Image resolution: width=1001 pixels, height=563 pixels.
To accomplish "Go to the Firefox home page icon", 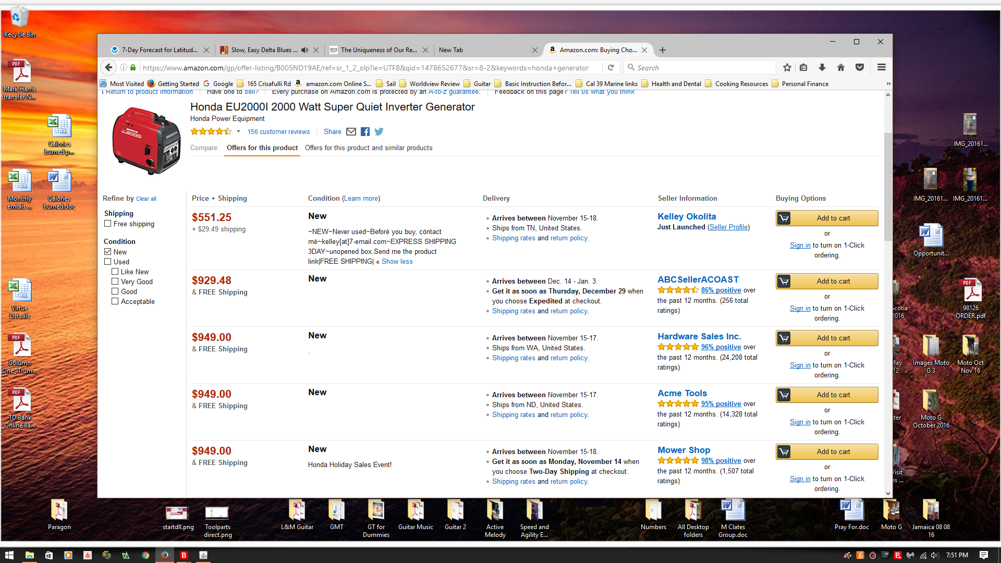I will click(x=841, y=67).
